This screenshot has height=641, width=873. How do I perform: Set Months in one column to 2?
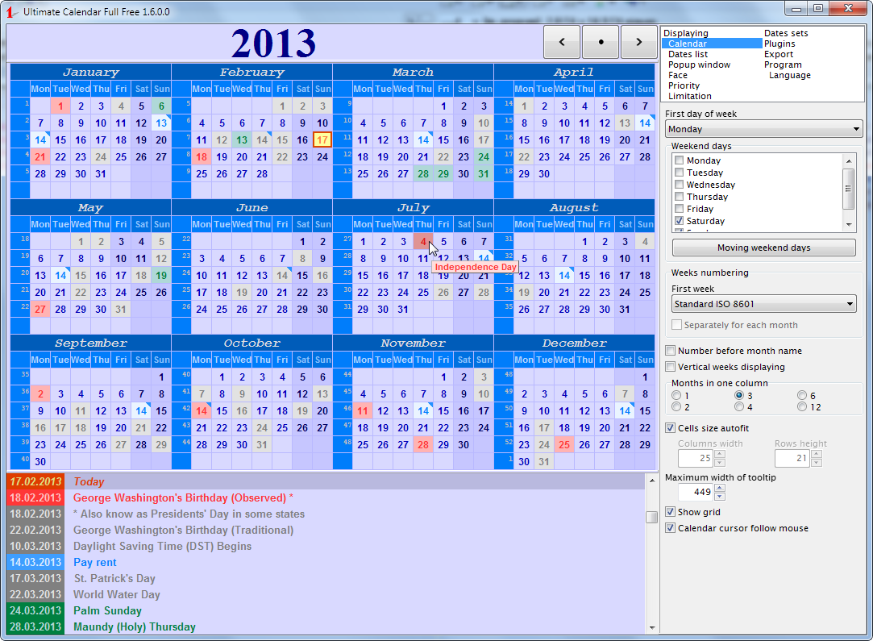676,407
